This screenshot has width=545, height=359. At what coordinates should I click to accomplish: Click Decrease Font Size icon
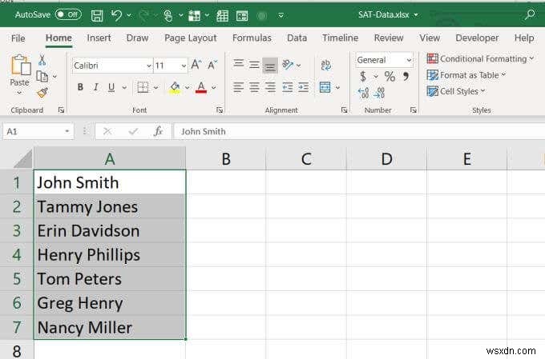212,65
